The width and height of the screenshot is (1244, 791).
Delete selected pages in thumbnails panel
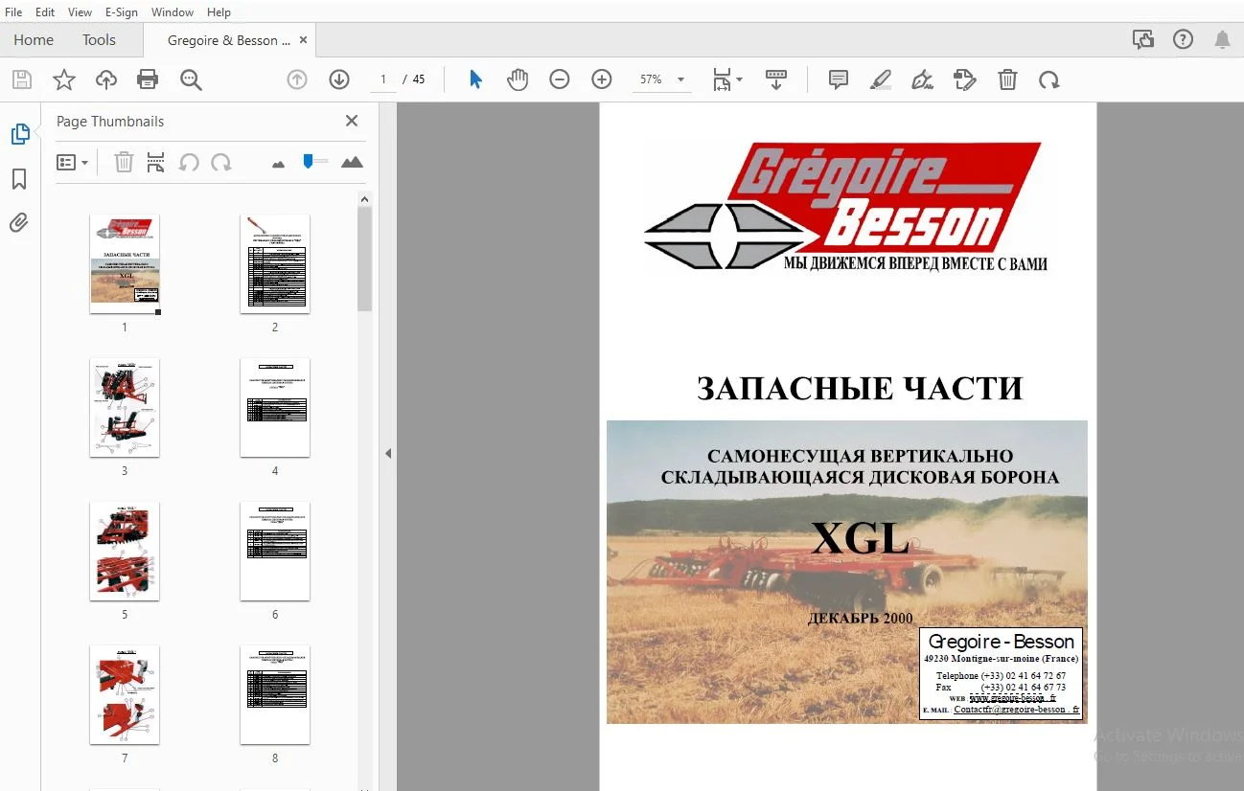[x=124, y=163]
